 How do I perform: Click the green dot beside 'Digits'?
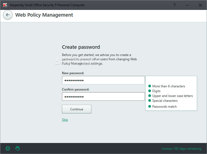pos(150,91)
